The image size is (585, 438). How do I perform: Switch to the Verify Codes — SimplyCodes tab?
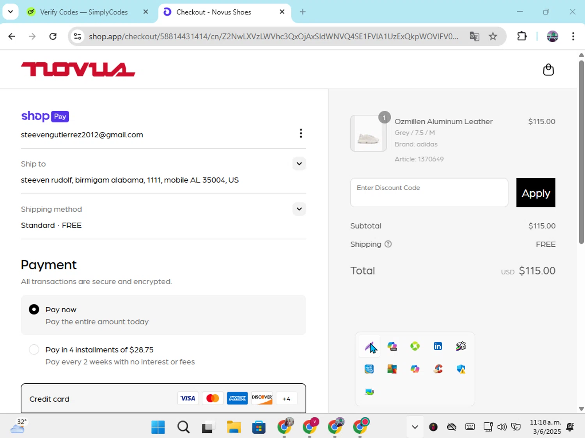(x=84, y=12)
